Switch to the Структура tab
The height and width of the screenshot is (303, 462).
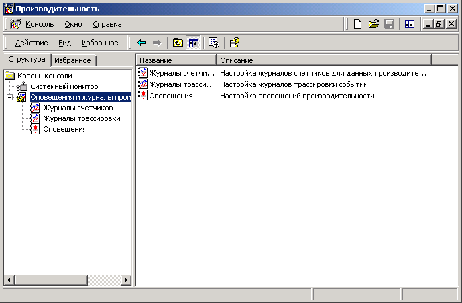27,60
